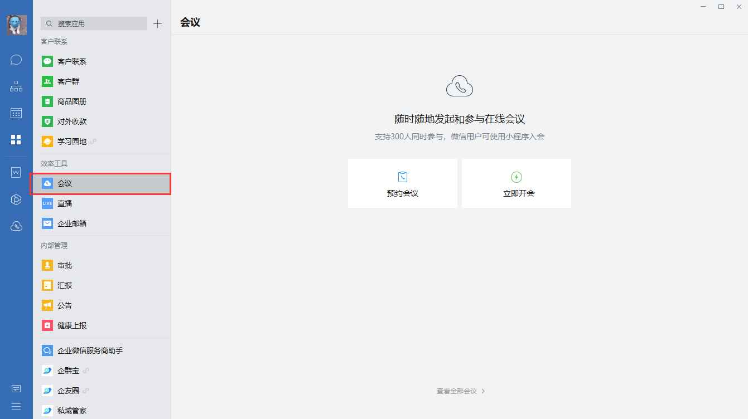Click the plus icon to add app
Image resolution: width=748 pixels, height=419 pixels.
tap(158, 23)
